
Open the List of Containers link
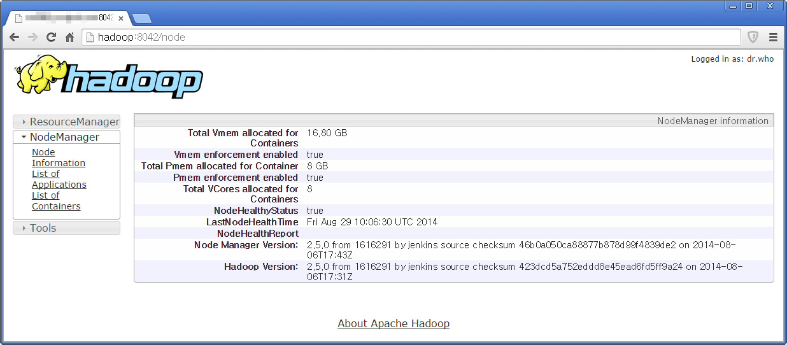click(56, 201)
